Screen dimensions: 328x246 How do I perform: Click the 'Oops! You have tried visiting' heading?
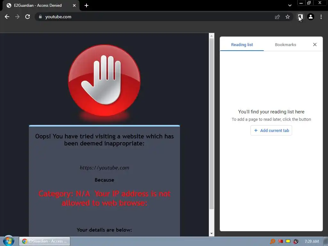tap(104, 140)
